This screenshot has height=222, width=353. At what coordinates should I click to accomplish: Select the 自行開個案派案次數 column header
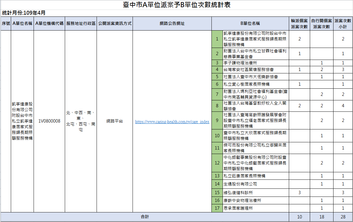pyautogui.click(x=322, y=24)
